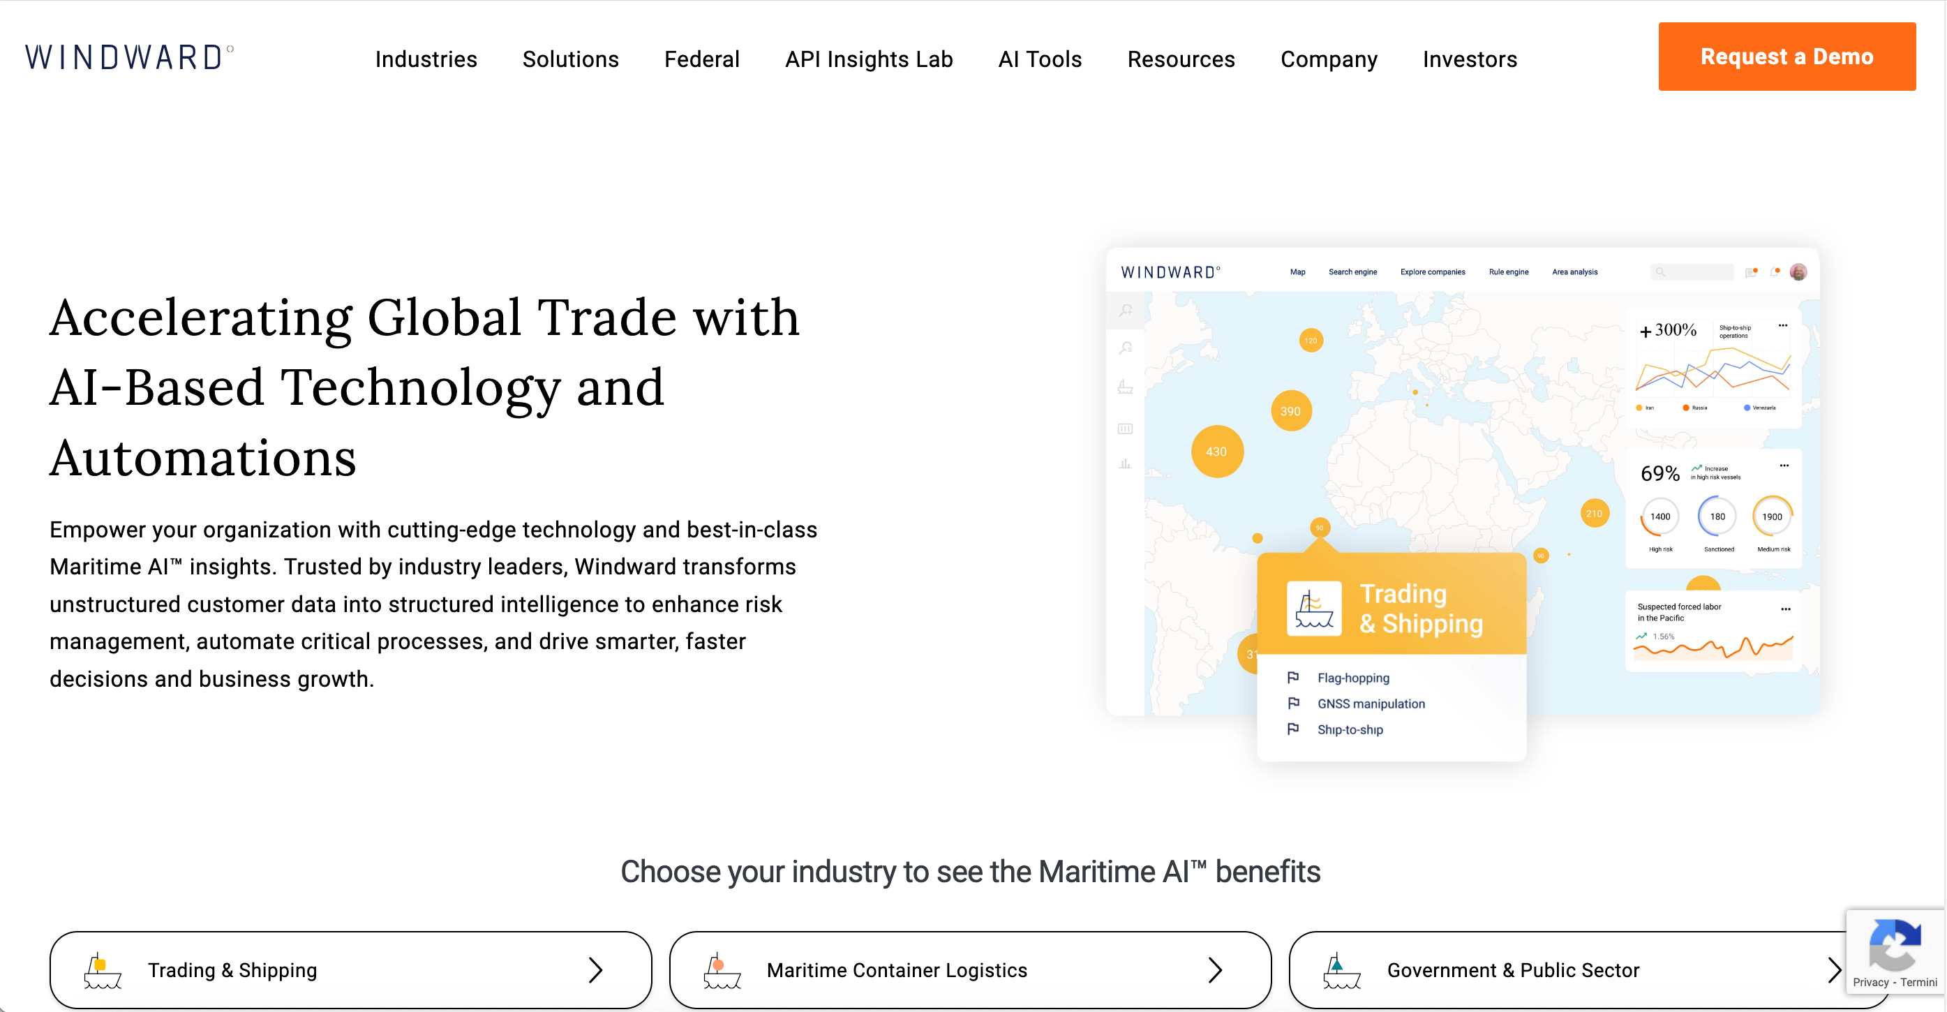This screenshot has width=1947, height=1012.
Task: Click the user avatar in dashboard preview
Action: coord(1798,272)
